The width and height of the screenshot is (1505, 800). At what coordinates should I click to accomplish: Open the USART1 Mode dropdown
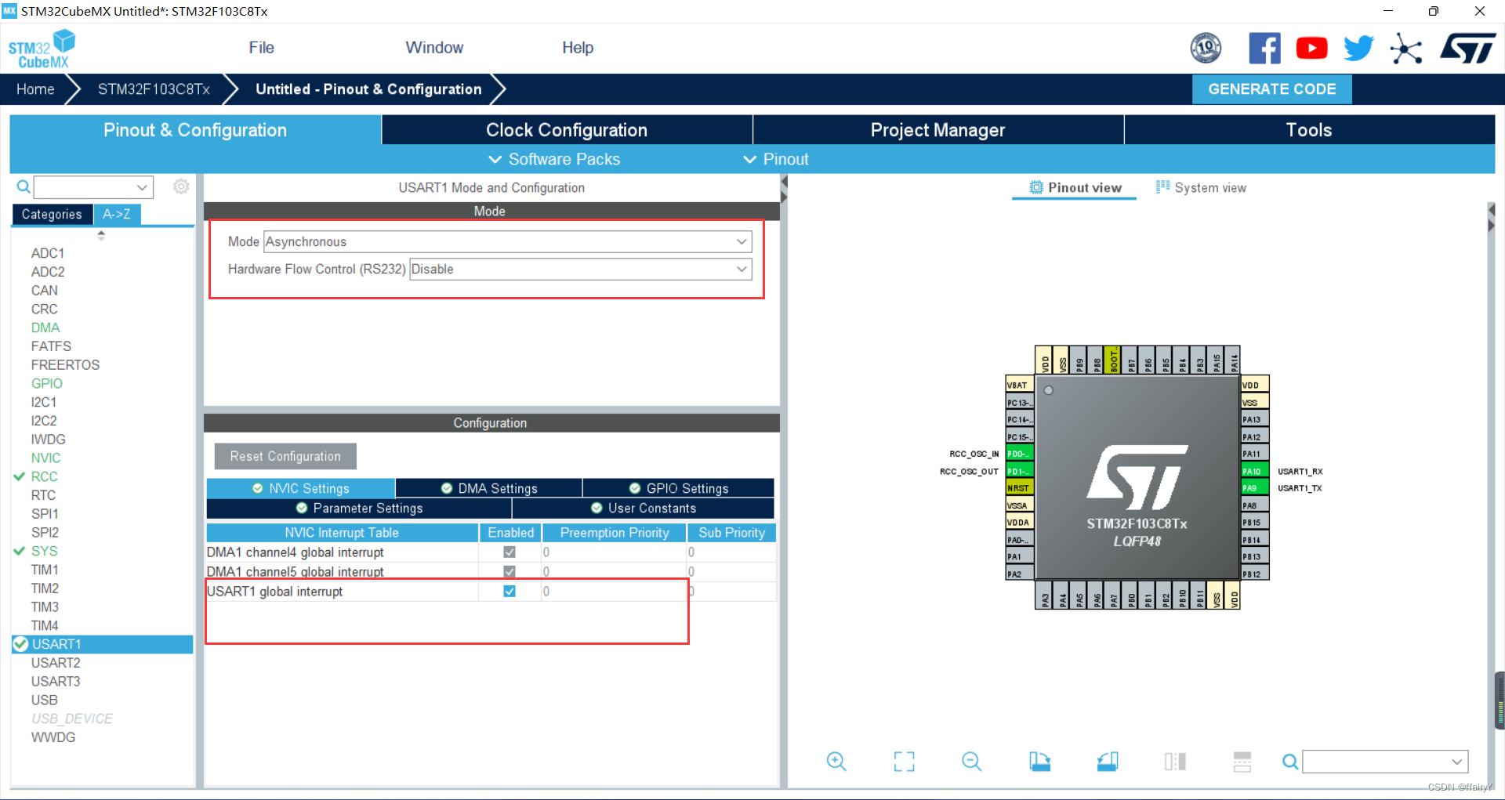(507, 241)
